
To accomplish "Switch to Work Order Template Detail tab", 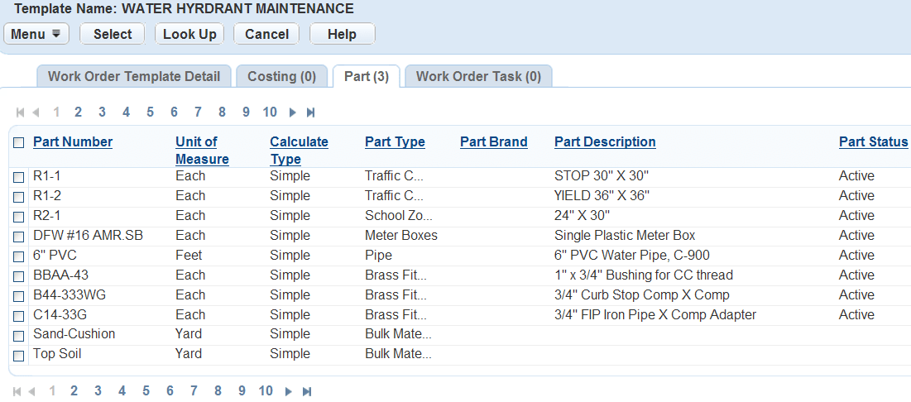I will click(134, 76).
